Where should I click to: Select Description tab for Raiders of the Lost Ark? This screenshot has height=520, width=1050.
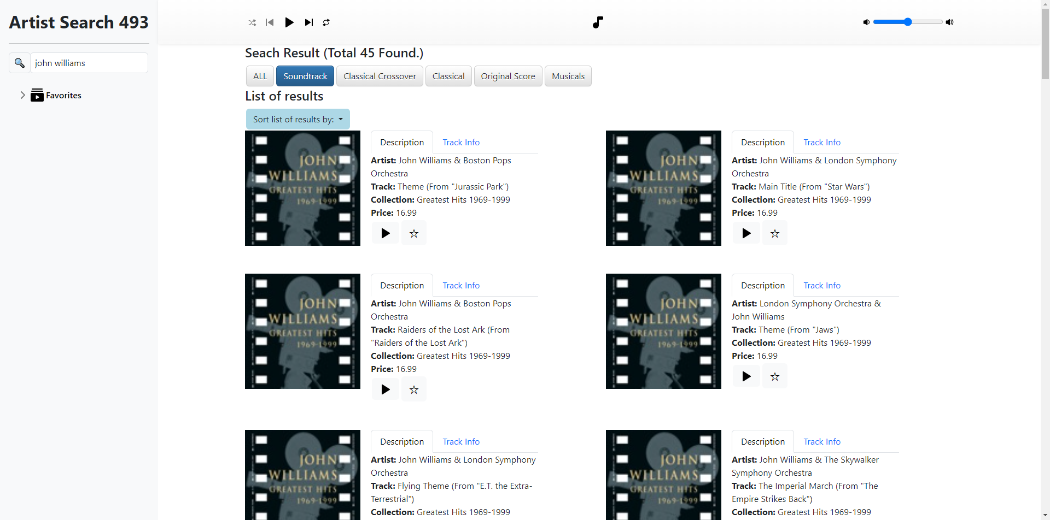[x=402, y=285]
